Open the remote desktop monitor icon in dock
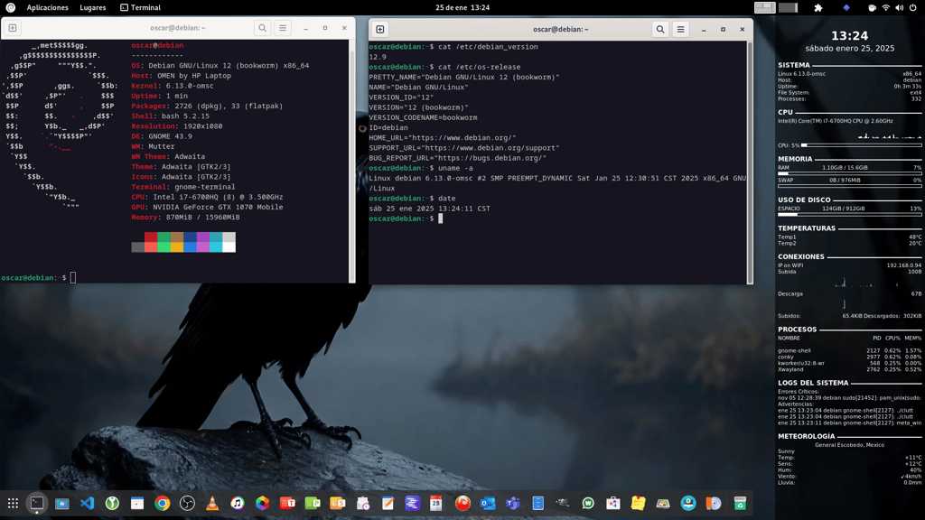Screen dimensions: 925x520 [62, 503]
